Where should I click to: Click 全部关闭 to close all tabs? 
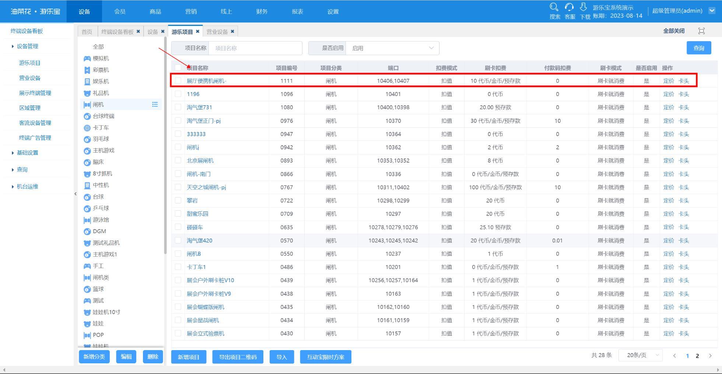[x=674, y=31]
